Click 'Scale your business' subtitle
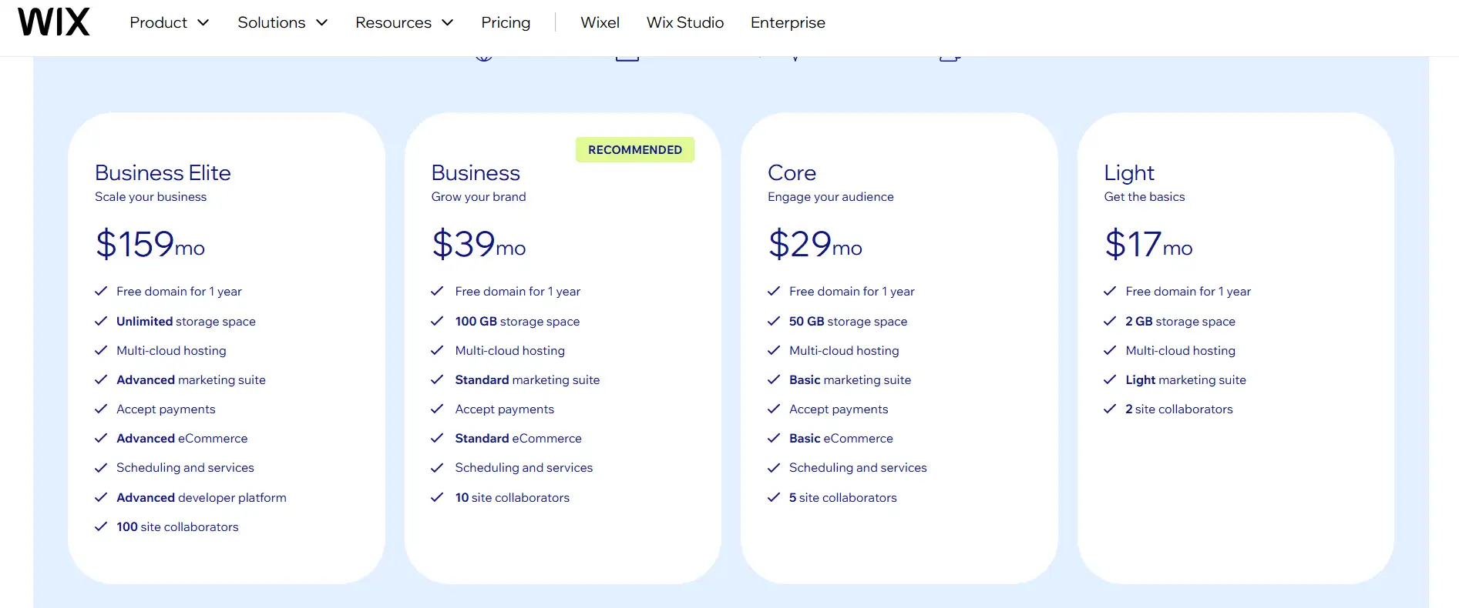The height and width of the screenshot is (608, 1459). click(x=150, y=196)
